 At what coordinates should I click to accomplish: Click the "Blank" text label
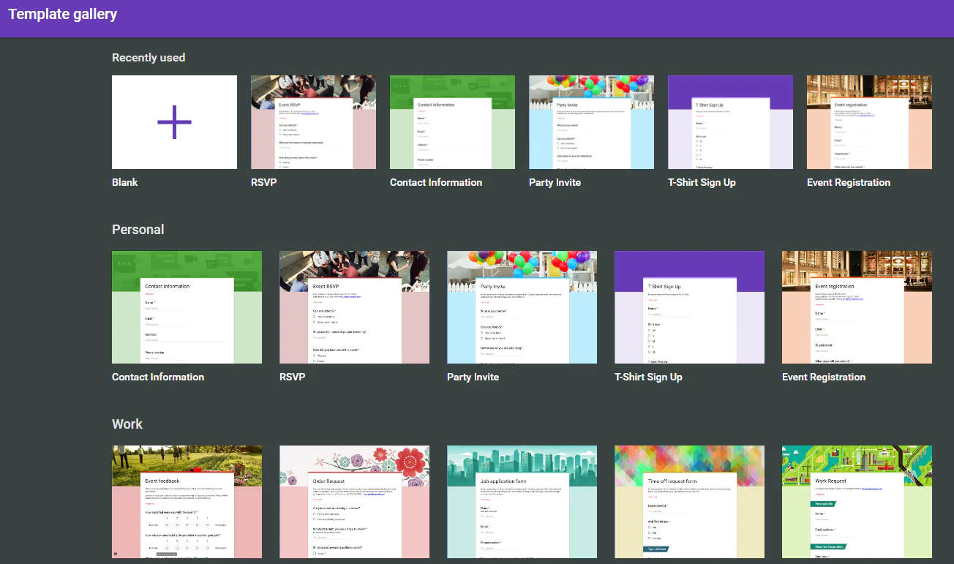click(x=124, y=182)
